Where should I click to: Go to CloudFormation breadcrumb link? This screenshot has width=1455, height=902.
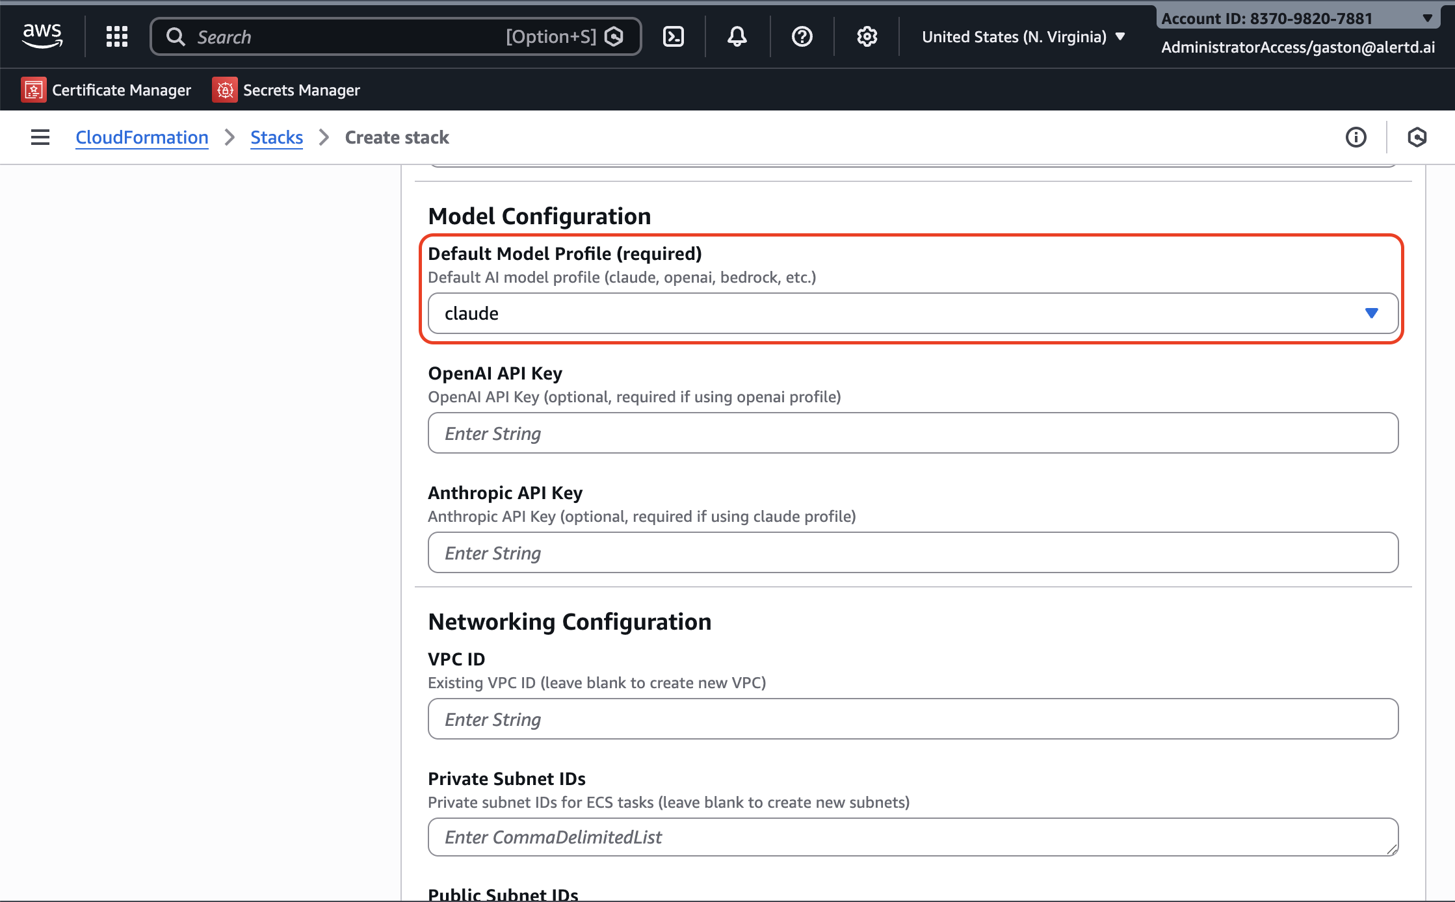pyautogui.click(x=142, y=137)
